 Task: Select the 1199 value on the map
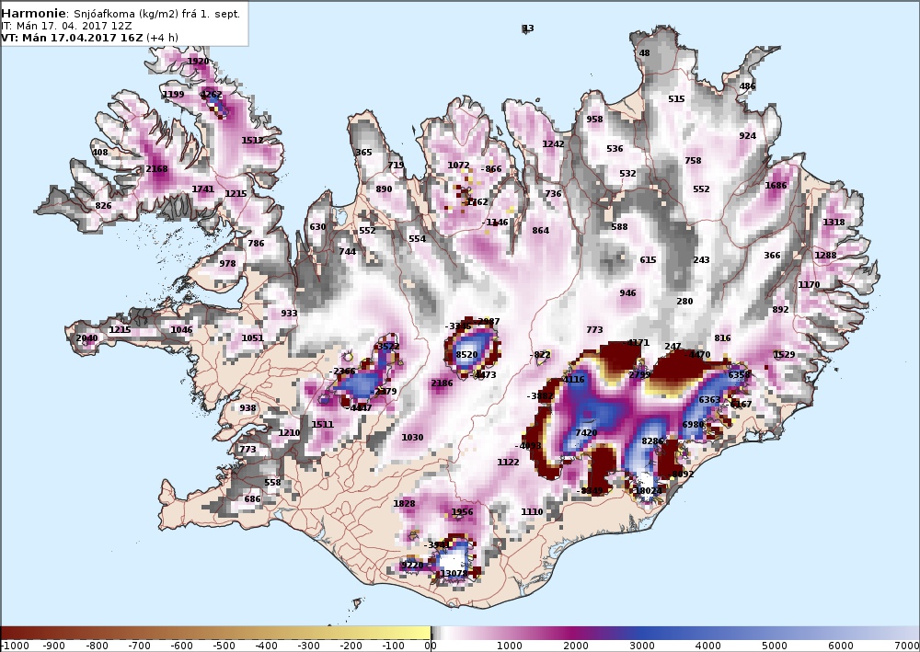pos(173,94)
